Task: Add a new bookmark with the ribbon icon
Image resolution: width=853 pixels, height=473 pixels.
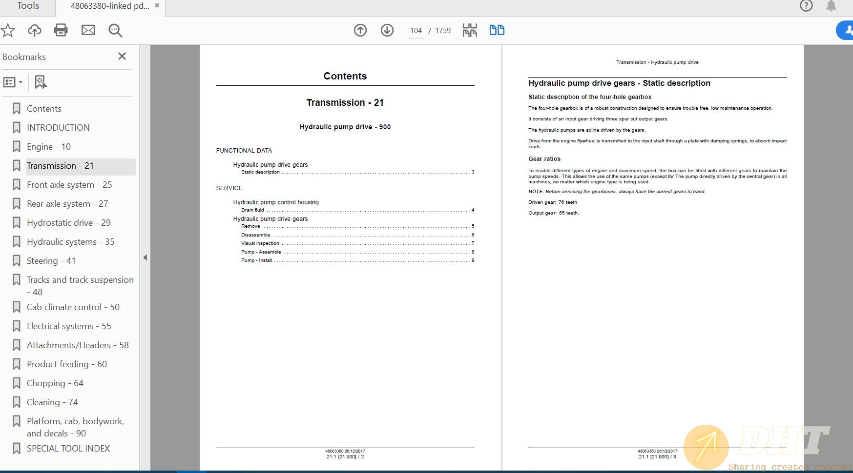Action: point(41,82)
